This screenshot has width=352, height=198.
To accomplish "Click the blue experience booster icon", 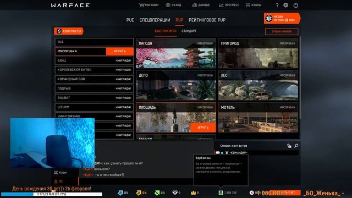I will click(120, 193).
